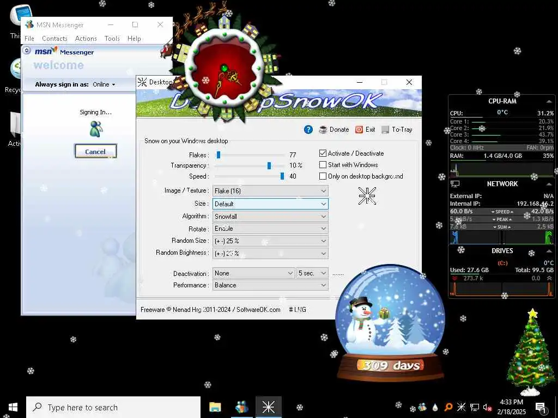
Task: Click the DesktopSnowOK title bar snowflake icon
Action: click(142, 82)
